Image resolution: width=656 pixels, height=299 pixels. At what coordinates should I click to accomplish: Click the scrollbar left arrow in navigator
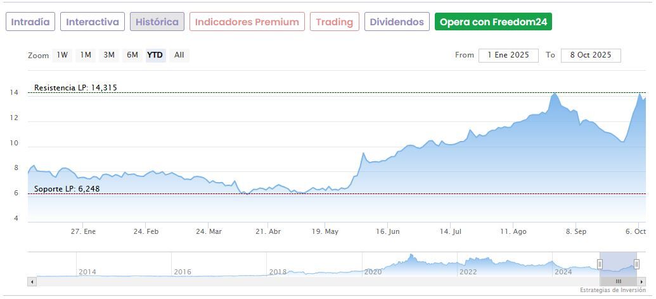click(32, 281)
